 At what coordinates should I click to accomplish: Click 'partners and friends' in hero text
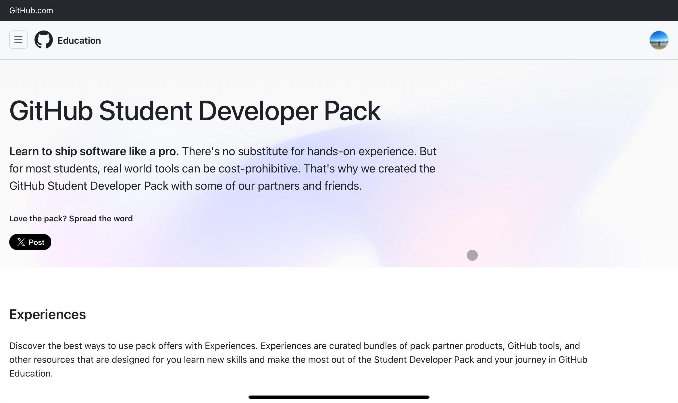(309, 186)
